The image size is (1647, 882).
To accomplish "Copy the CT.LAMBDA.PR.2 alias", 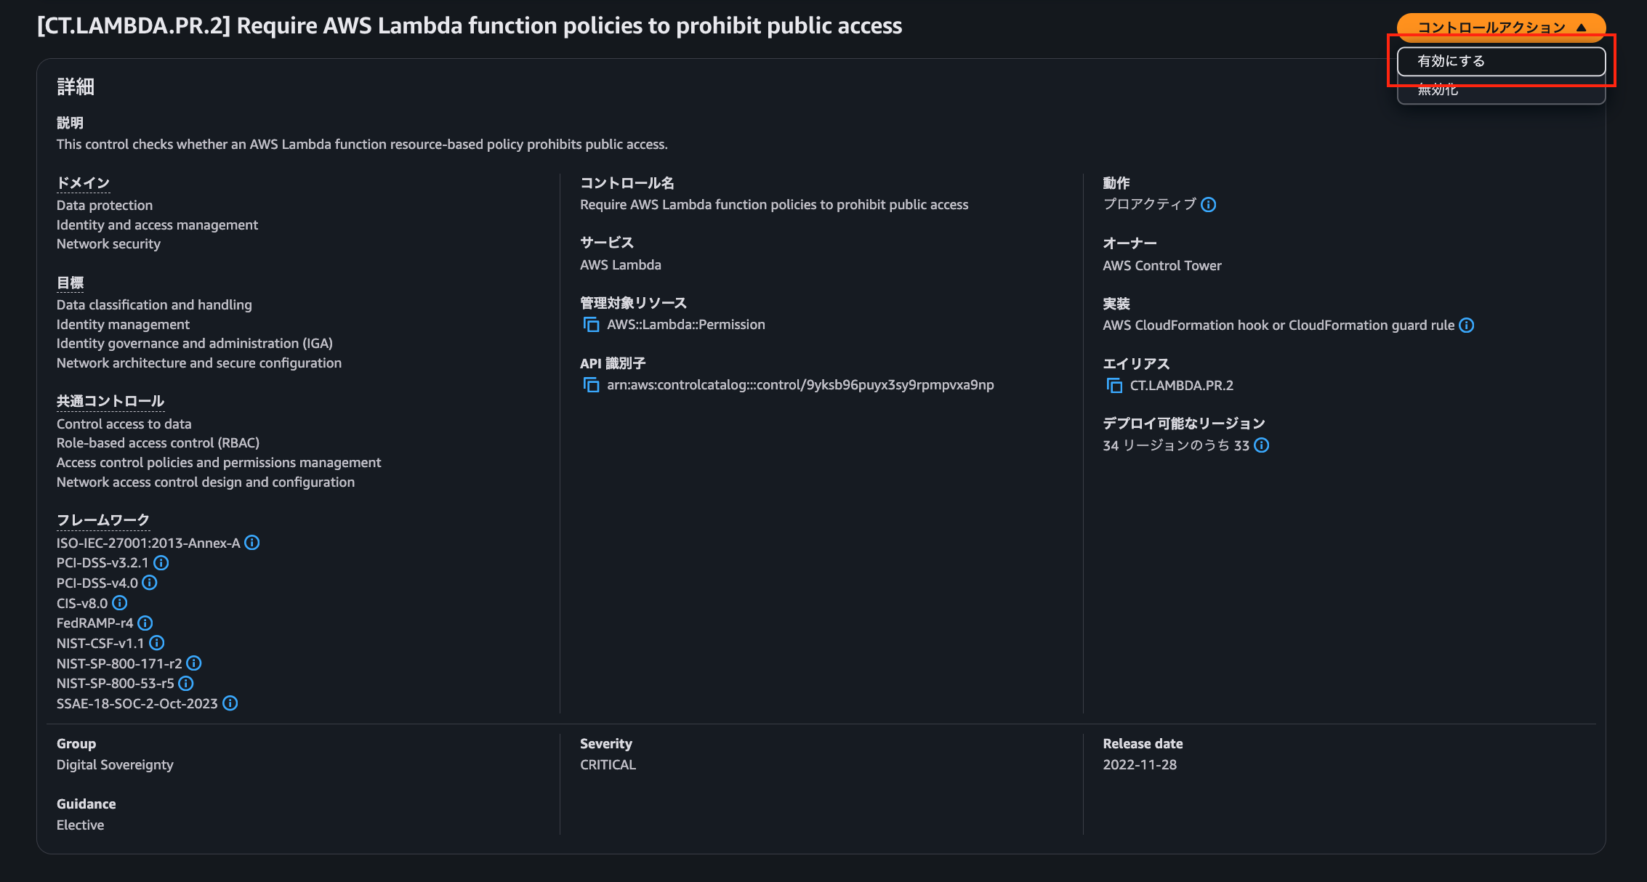I will click(1114, 385).
